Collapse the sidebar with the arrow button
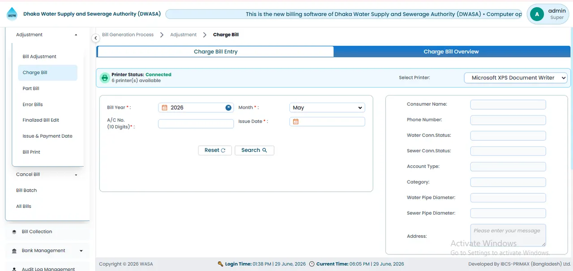Screen dimensions: 573x271 pos(96,38)
